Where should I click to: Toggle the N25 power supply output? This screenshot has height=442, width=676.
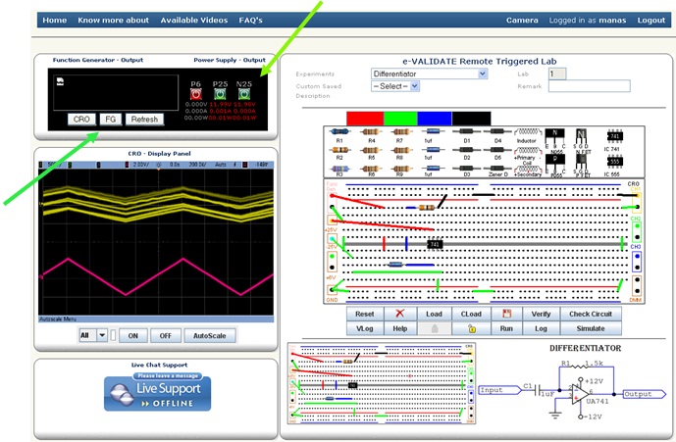click(244, 94)
